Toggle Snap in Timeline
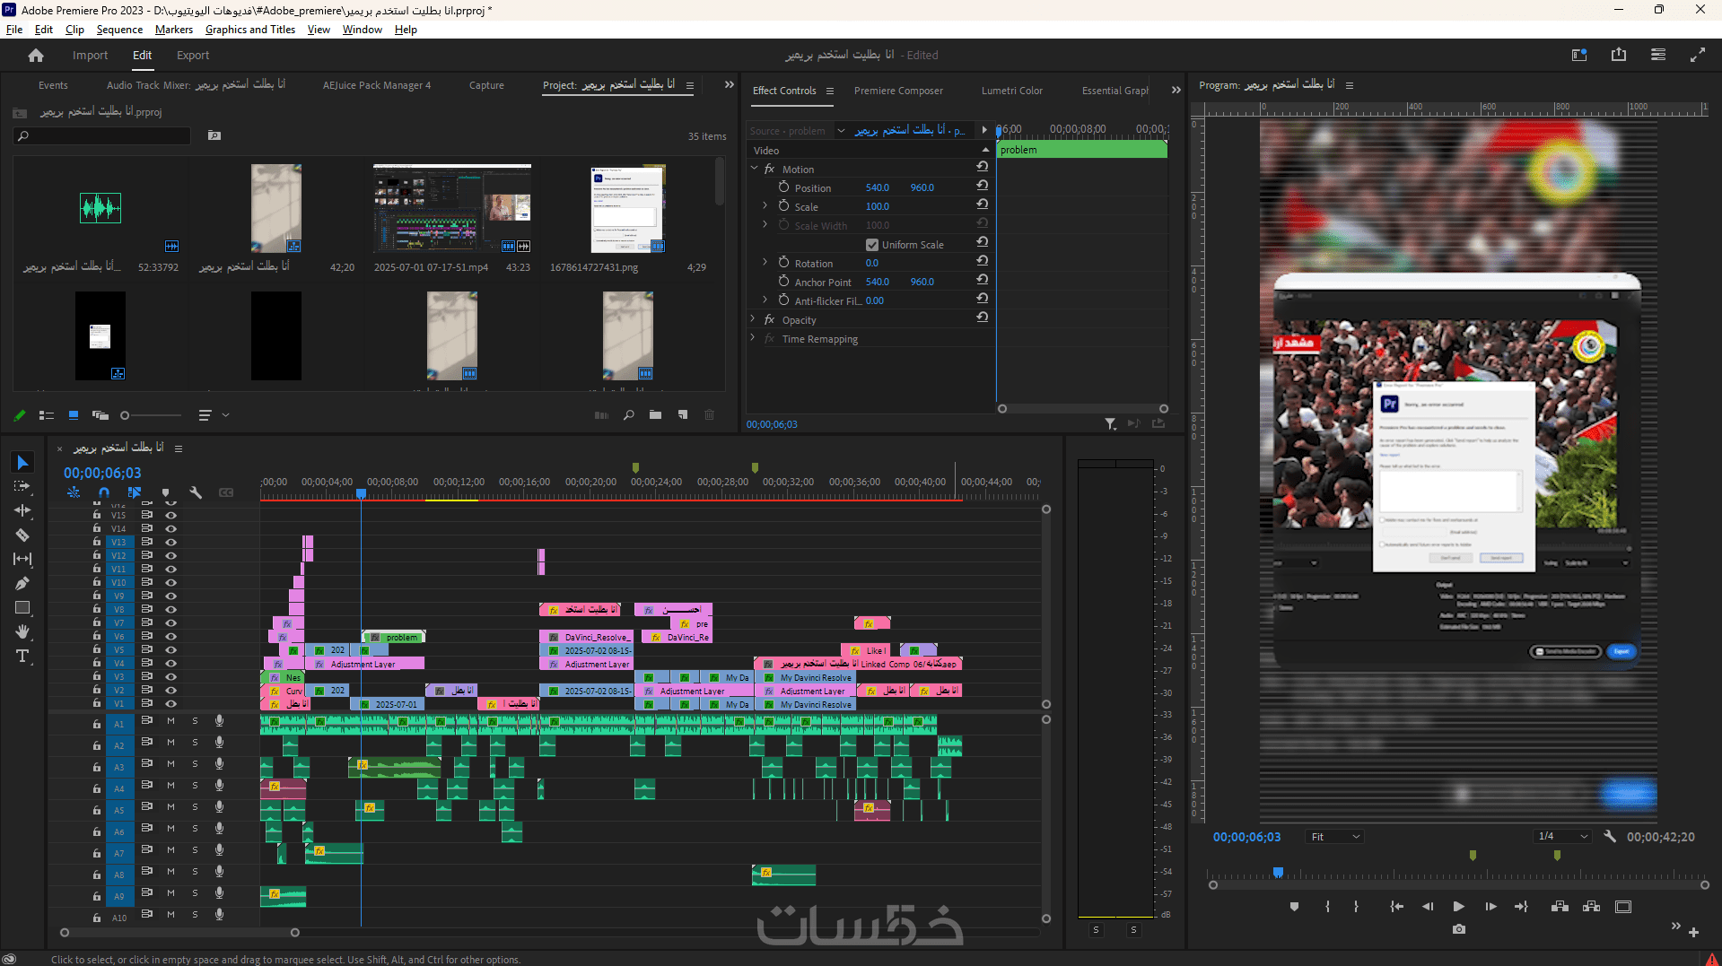 tap(104, 492)
